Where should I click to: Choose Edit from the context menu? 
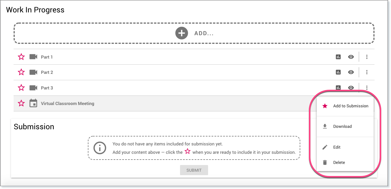tap(337, 147)
